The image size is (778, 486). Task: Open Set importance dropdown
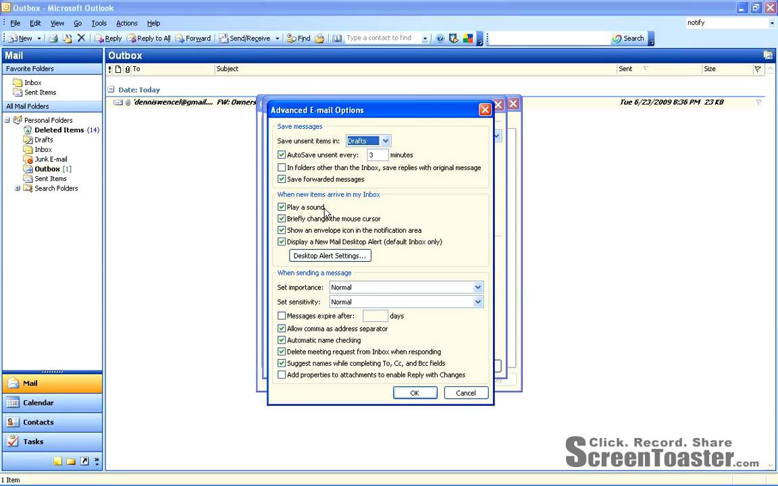pos(477,287)
